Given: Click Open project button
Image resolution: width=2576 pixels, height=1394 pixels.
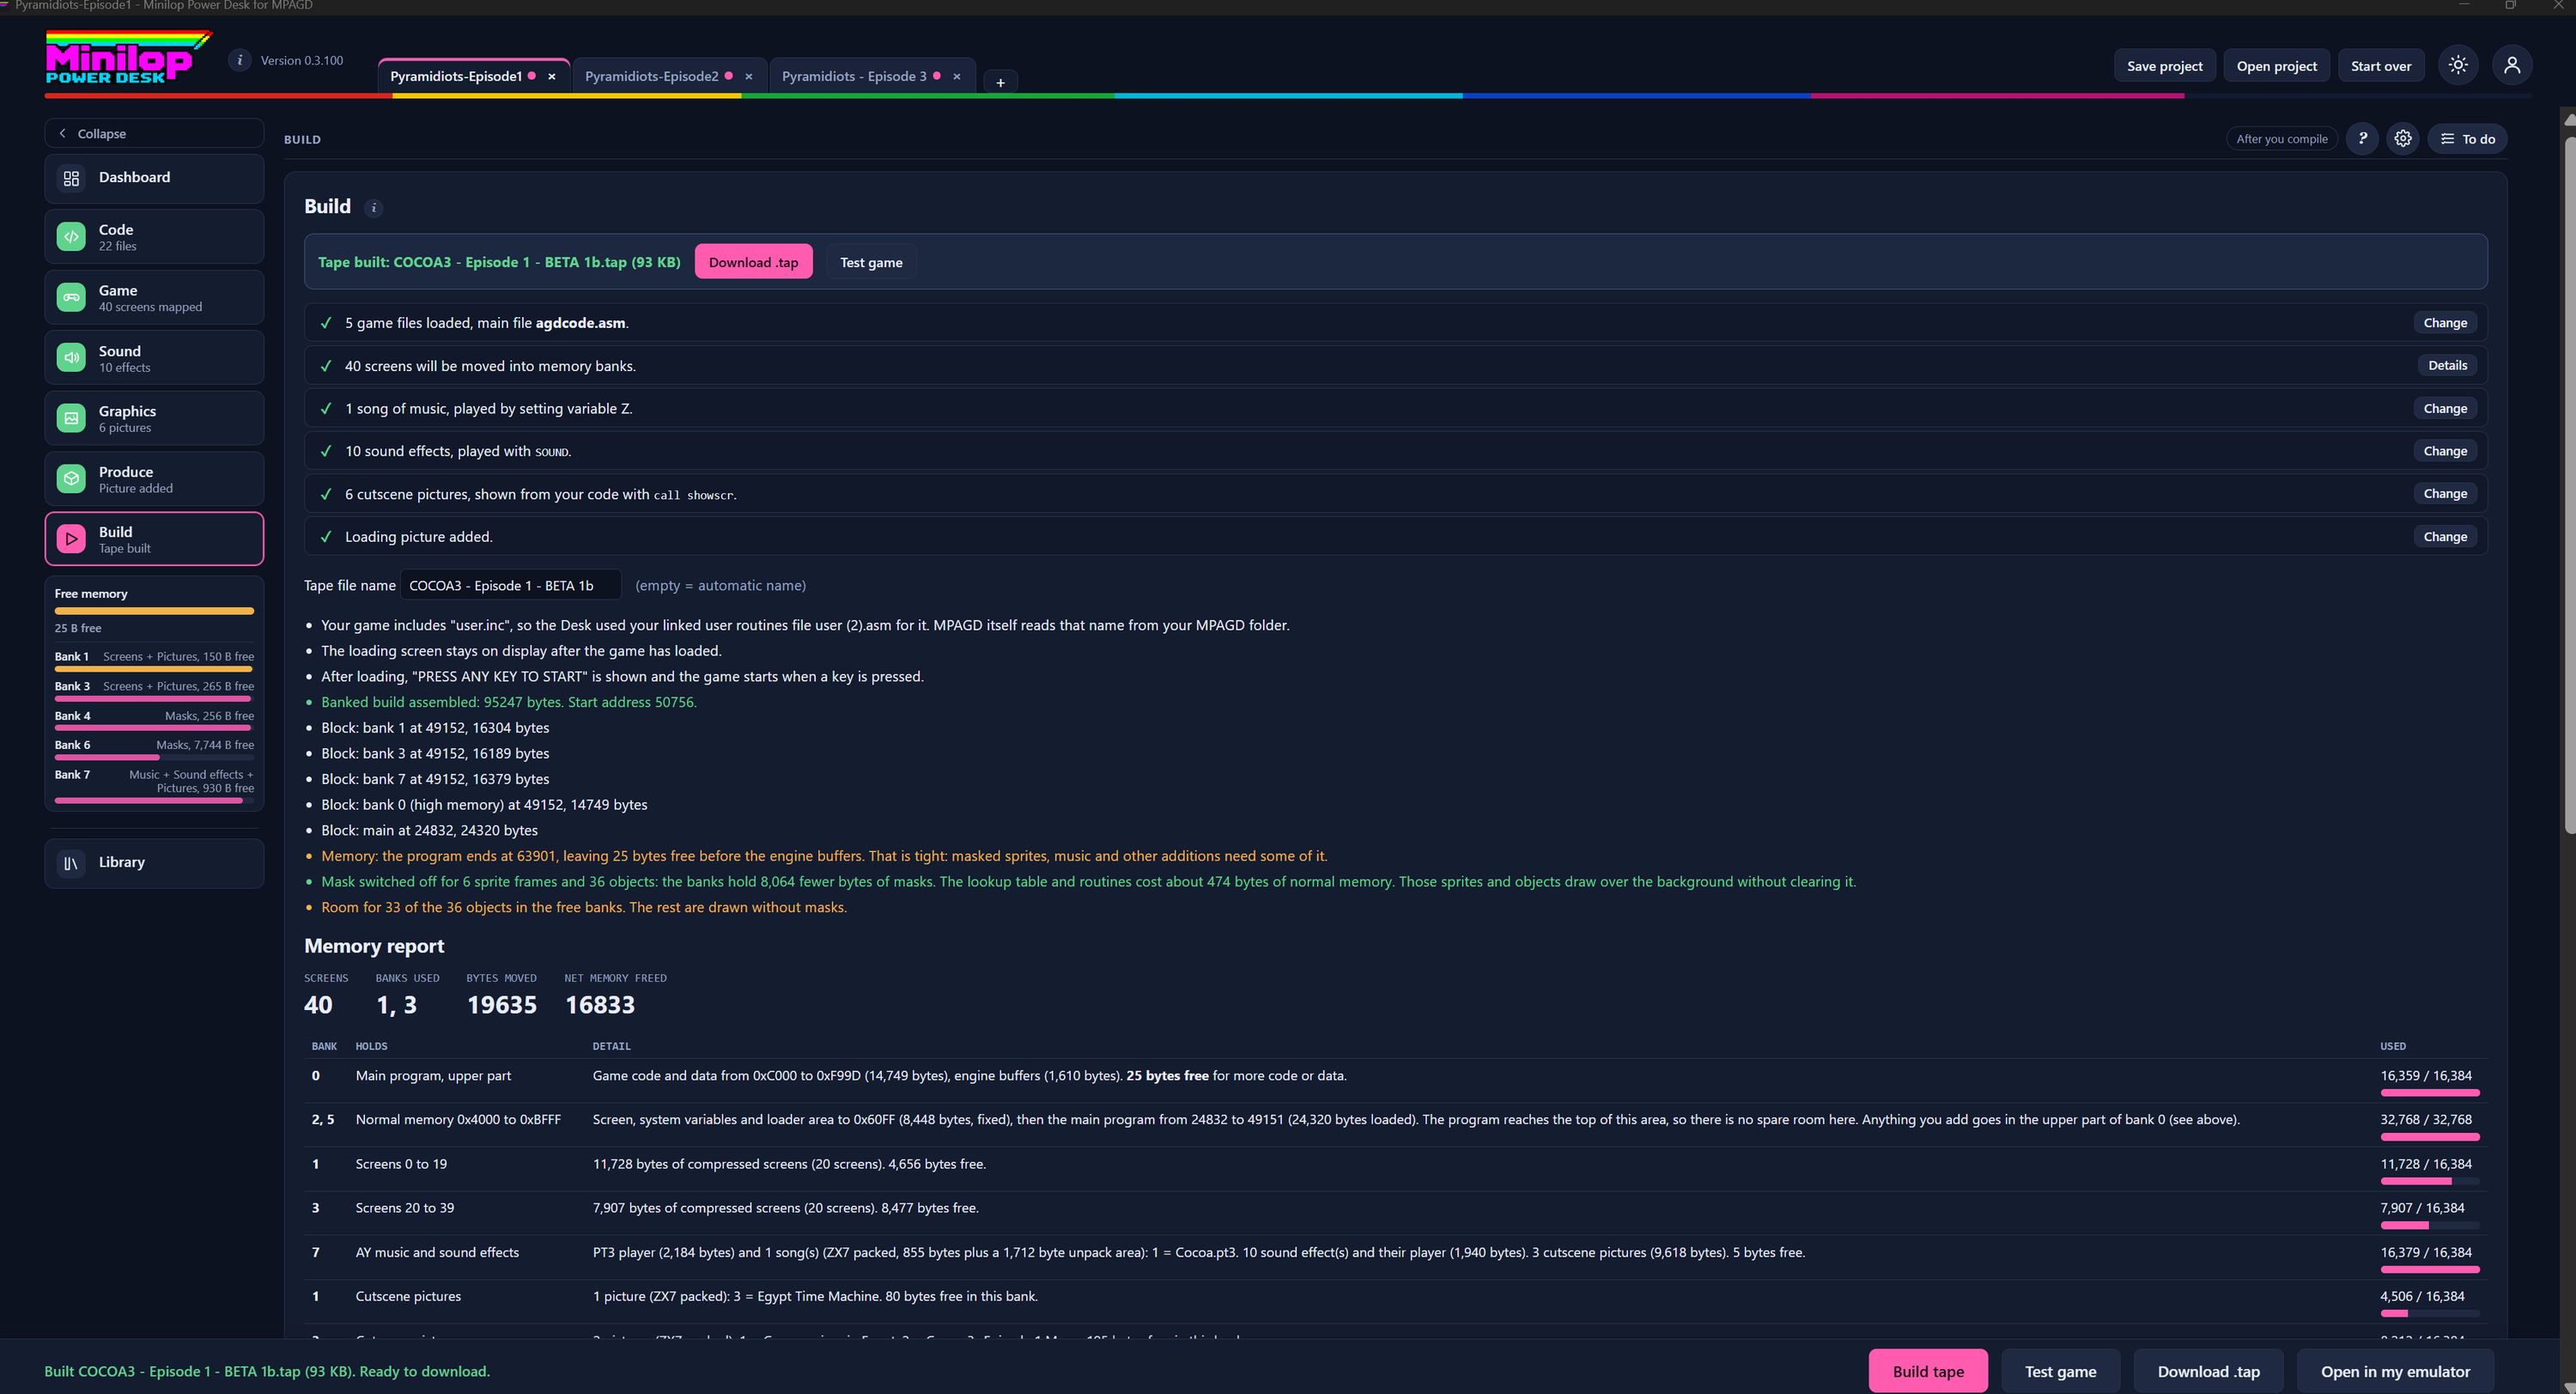Looking at the screenshot, I should (2276, 66).
